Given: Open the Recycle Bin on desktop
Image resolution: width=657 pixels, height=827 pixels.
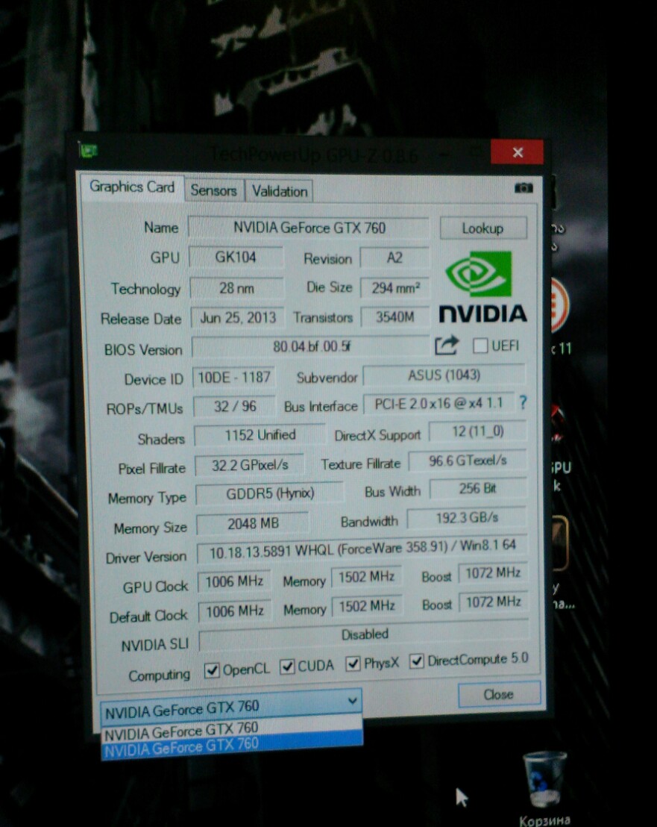Looking at the screenshot, I should (544, 787).
